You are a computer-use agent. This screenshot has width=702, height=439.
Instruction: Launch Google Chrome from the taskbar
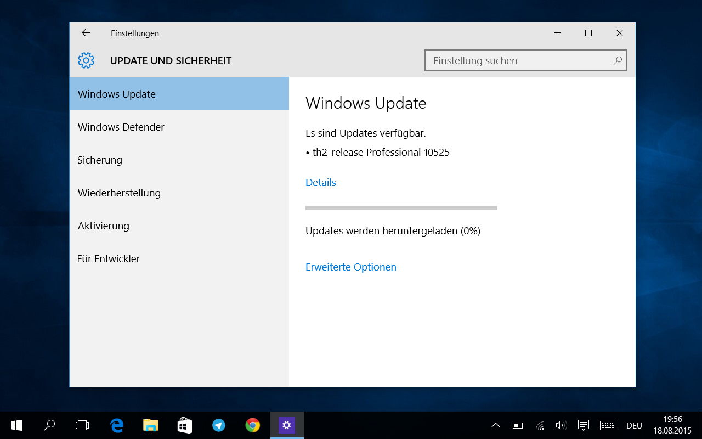pos(252,425)
